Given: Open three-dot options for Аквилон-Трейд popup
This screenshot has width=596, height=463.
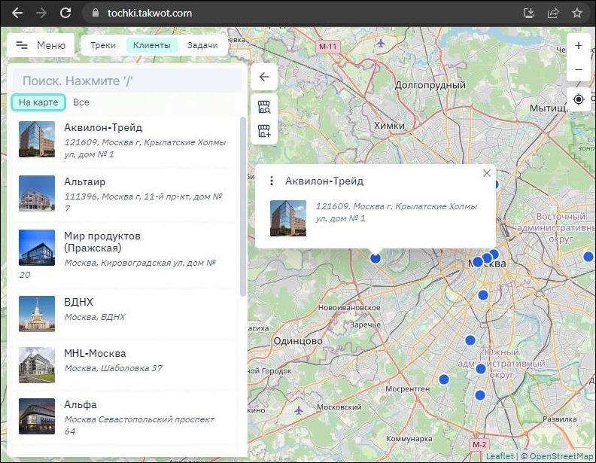Looking at the screenshot, I should tap(272, 181).
